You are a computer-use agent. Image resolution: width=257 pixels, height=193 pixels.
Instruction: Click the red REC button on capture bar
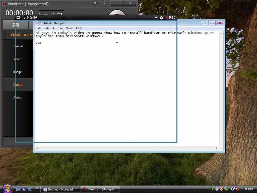click(171, 18)
